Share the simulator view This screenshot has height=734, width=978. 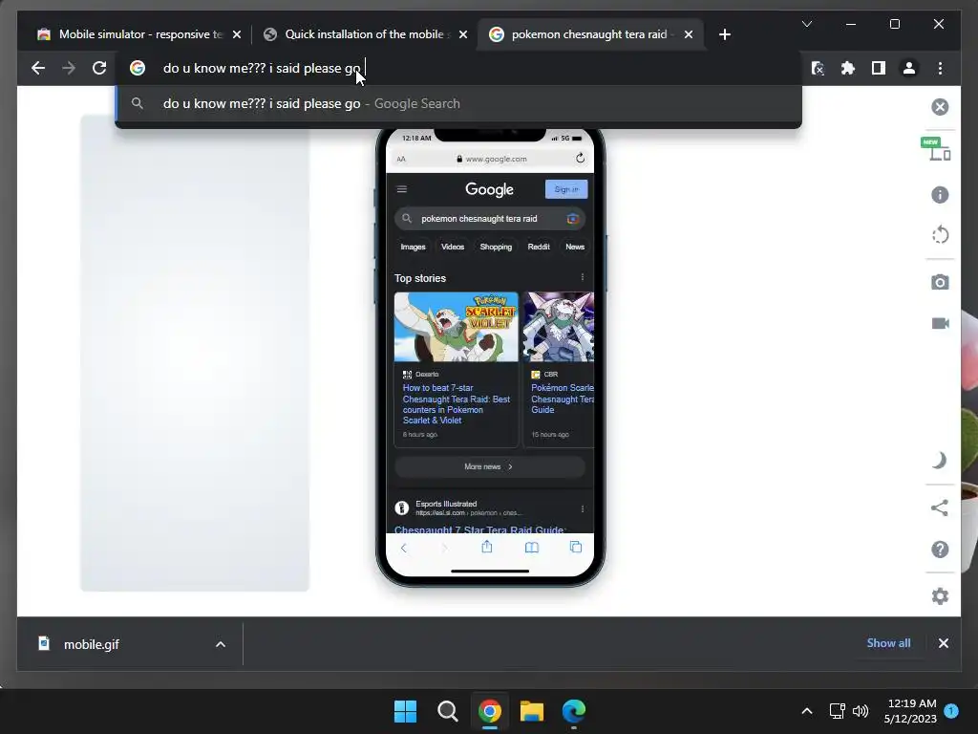coord(940,507)
